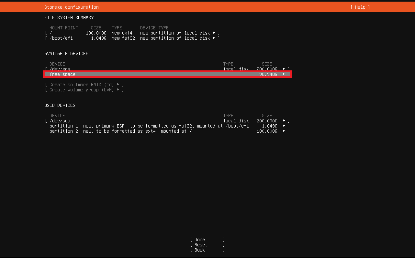Click "200.000G" size under Available Devices
This screenshot has height=258, width=415.
(267, 69)
